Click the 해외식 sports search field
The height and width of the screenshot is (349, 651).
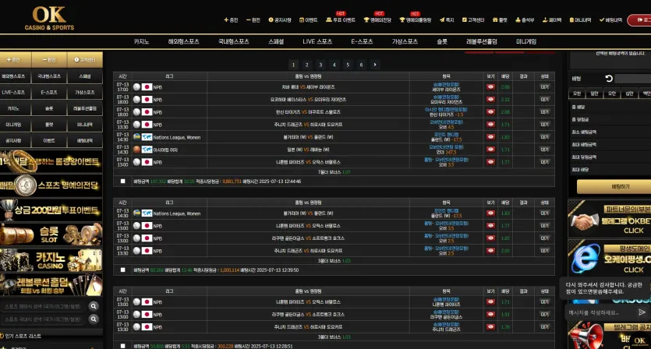pos(44,306)
